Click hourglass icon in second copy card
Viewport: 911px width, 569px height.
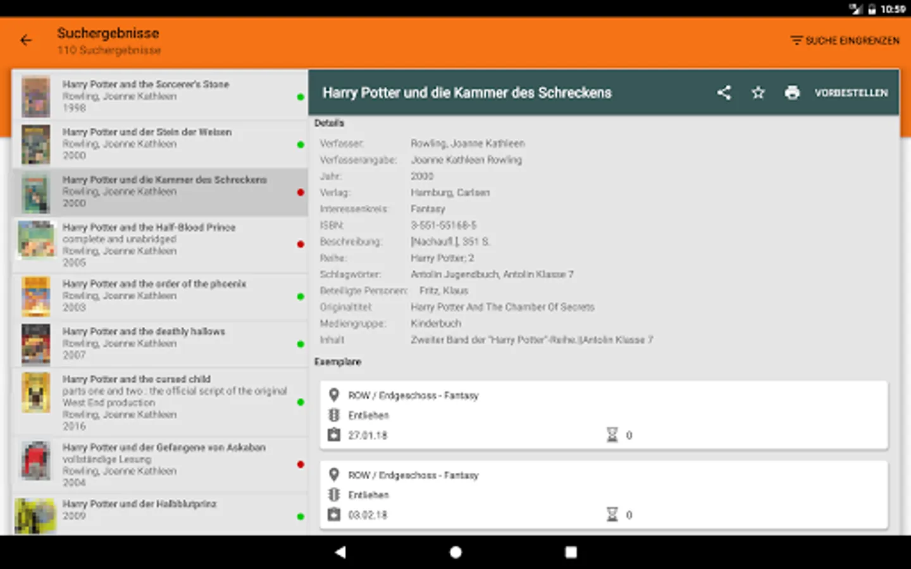coord(612,515)
